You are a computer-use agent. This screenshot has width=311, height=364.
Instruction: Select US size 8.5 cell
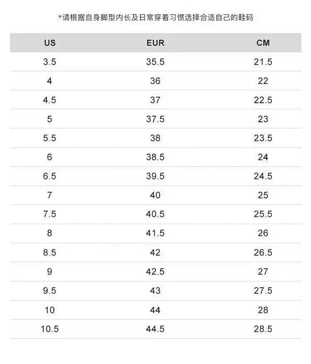point(50,252)
